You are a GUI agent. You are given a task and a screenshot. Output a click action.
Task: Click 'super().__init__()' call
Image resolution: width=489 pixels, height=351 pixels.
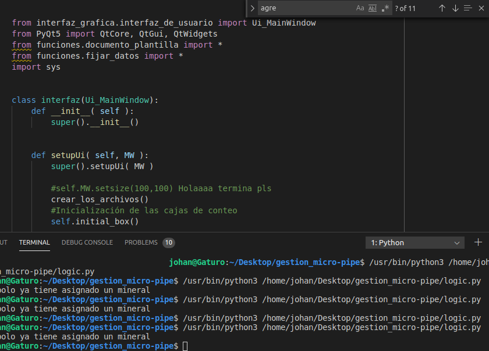click(95, 122)
